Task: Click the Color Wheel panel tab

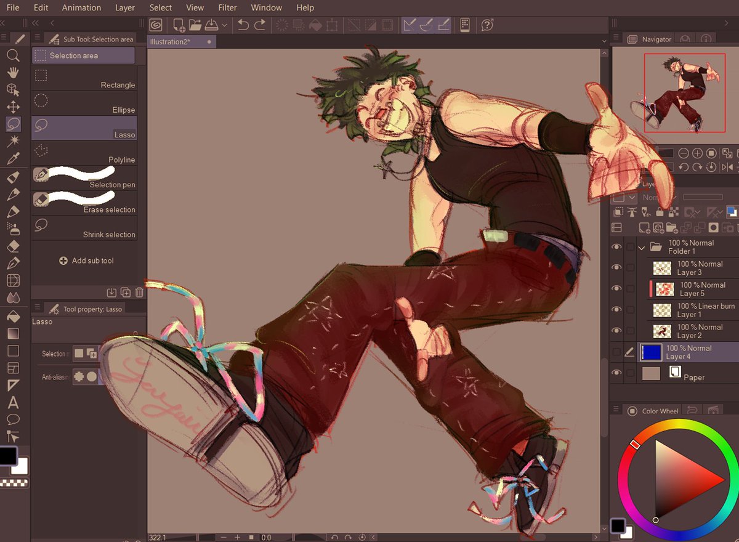Action: click(653, 411)
